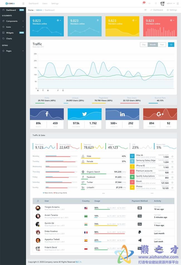This screenshot has height=265, width=181.
Task: Open gear dropdown on first blue card
Action: pyautogui.click(x=59, y=20)
